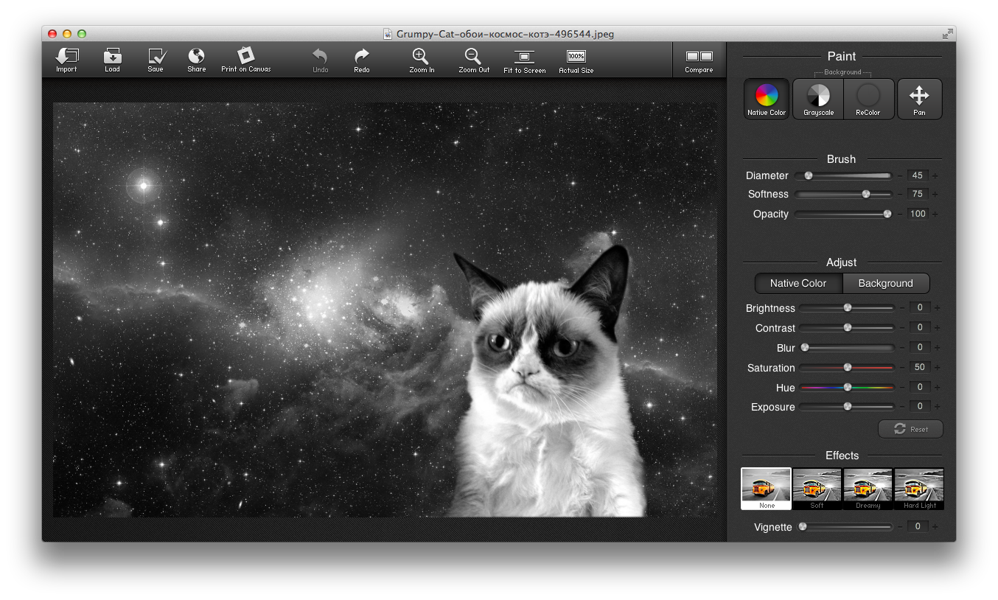Click the Brightness slider knob

[848, 307]
